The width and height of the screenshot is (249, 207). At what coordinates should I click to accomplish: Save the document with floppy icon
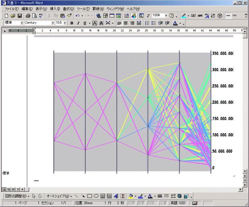pos(20,16)
